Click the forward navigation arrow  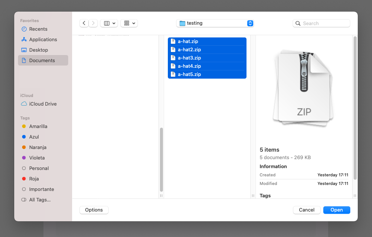tap(93, 23)
